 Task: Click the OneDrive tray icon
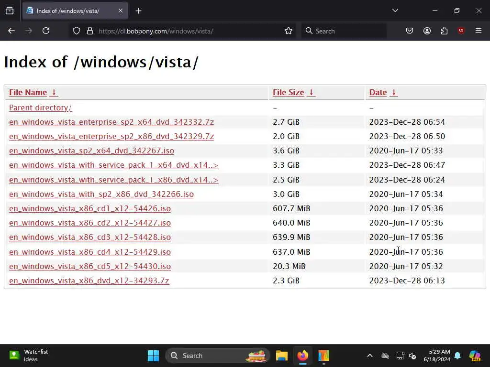[x=385, y=356]
